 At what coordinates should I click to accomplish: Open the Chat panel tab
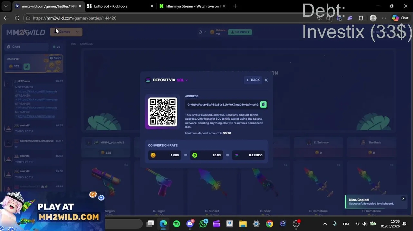tap(27, 47)
